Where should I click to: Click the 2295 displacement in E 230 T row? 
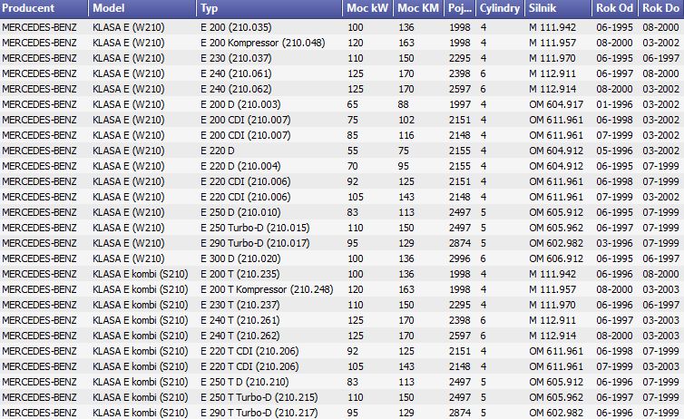tap(460, 305)
